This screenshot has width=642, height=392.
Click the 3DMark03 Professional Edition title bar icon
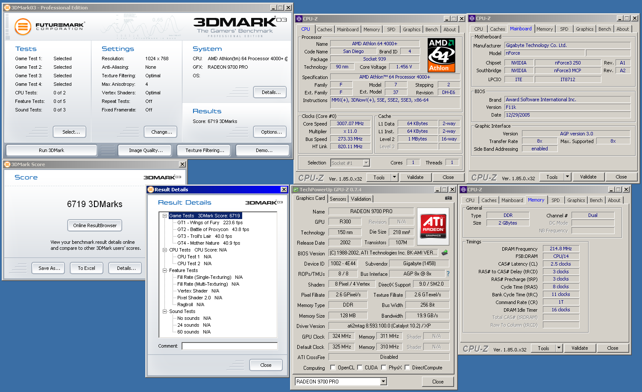pyautogui.click(x=7, y=8)
